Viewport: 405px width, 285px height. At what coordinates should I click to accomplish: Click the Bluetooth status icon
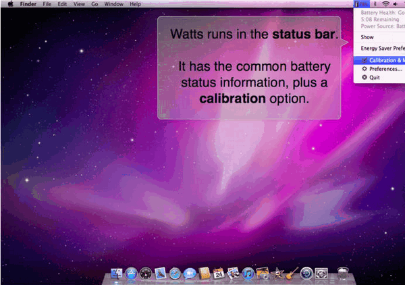[x=375, y=4]
